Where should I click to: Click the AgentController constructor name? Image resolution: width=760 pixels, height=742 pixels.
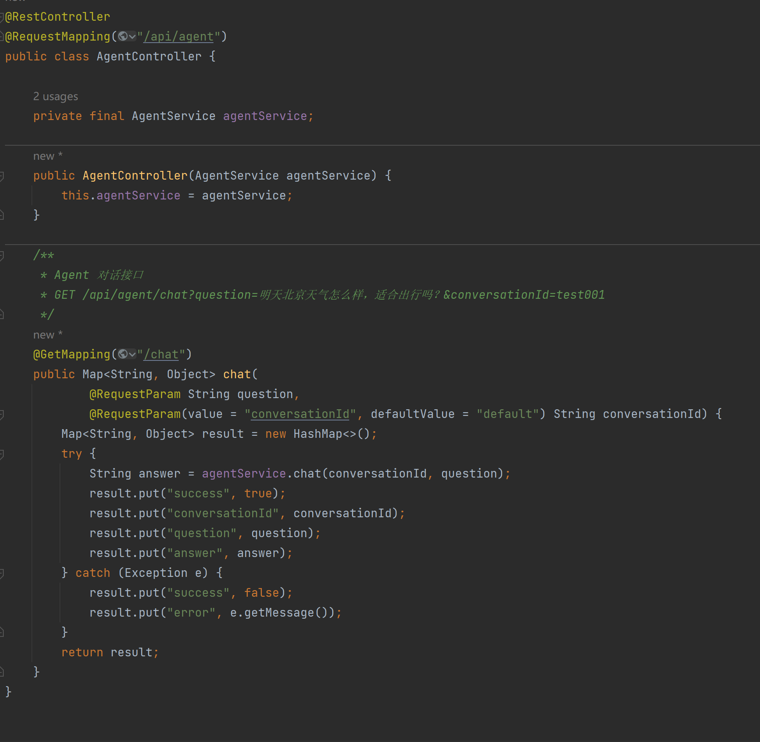tap(135, 176)
